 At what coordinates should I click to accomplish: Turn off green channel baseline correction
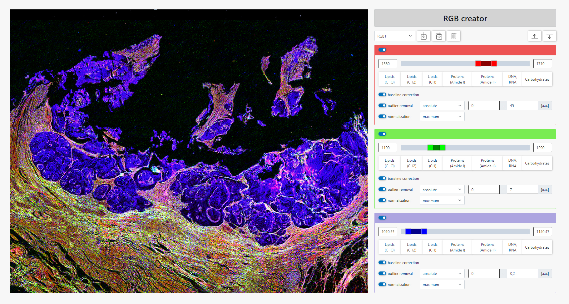(x=382, y=178)
